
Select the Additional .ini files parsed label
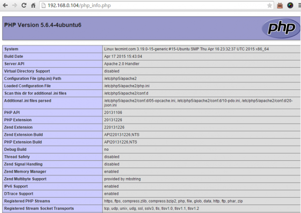pyautogui.click(x=28, y=100)
